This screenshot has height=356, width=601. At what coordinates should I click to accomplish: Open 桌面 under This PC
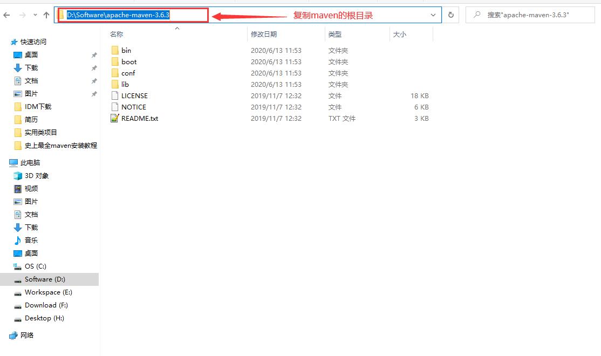click(31, 254)
